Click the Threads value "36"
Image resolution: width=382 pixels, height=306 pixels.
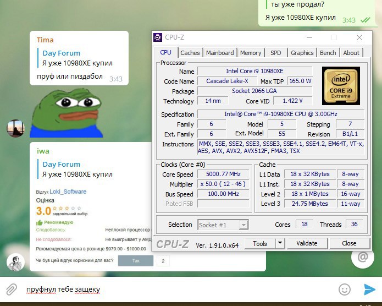click(354, 224)
